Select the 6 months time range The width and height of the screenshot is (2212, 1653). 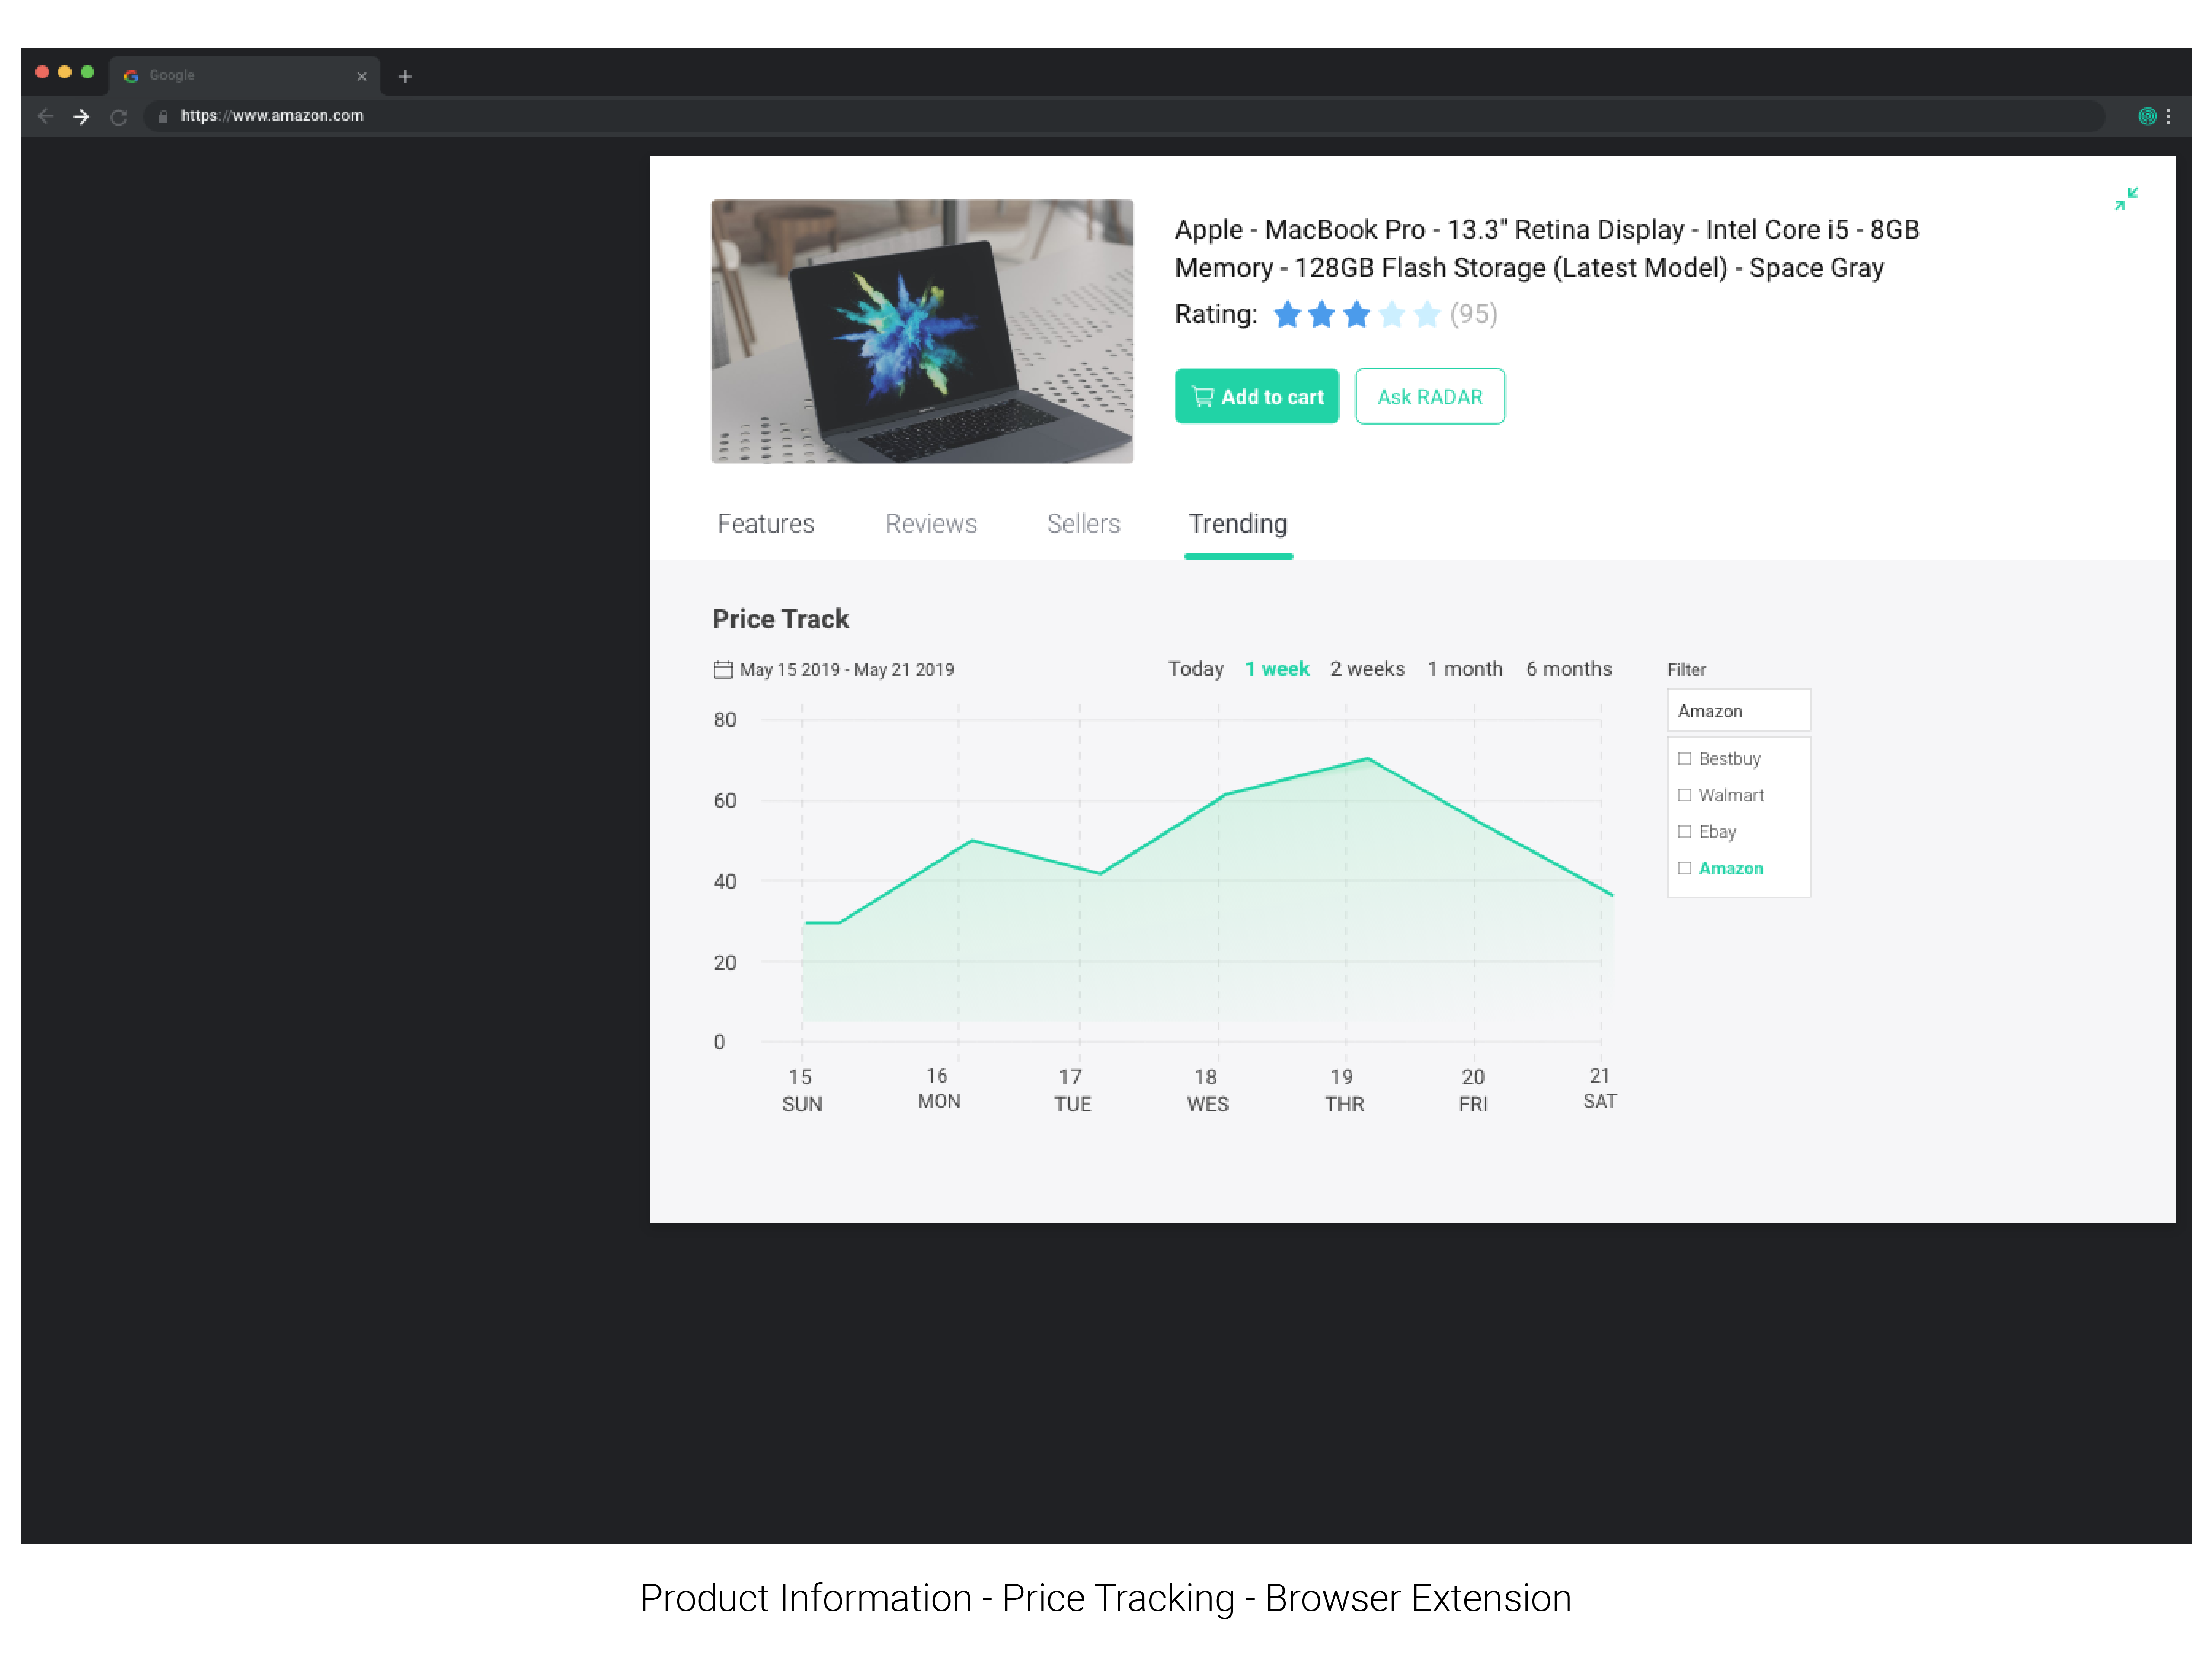1568,669
